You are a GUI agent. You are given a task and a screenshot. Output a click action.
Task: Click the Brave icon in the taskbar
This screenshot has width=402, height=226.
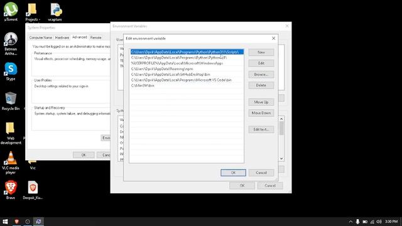click(17, 222)
